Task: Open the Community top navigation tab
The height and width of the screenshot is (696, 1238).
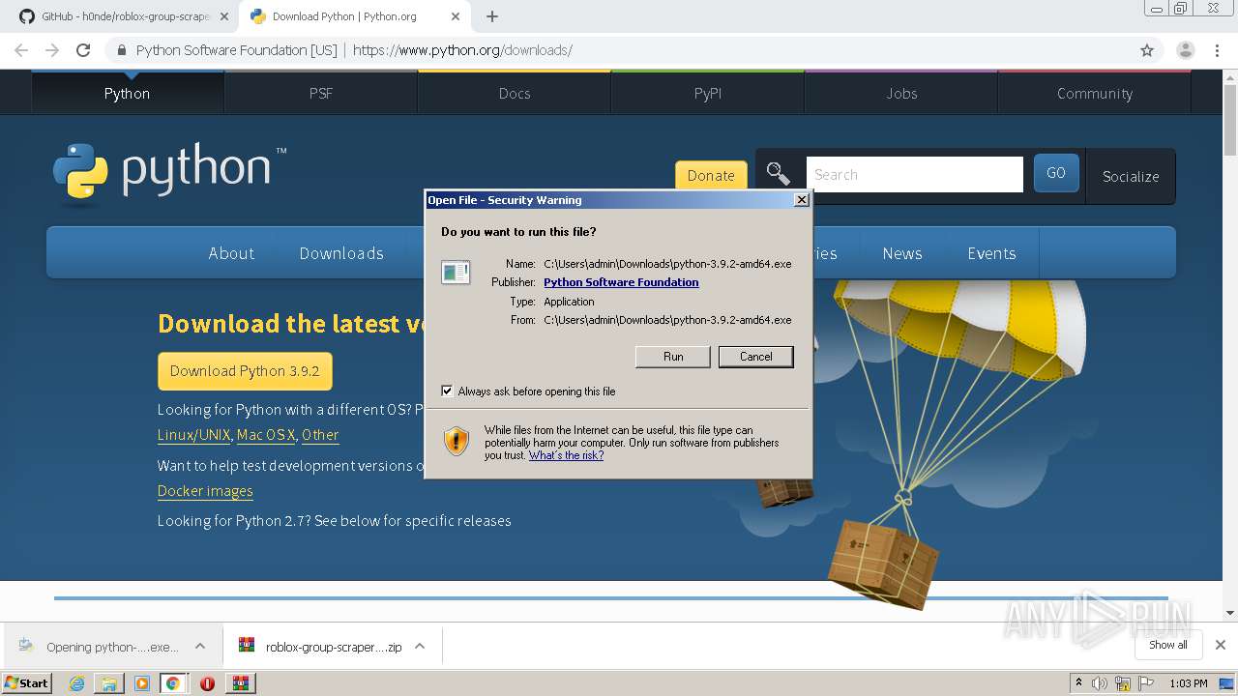Action: (x=1095, y=93)
